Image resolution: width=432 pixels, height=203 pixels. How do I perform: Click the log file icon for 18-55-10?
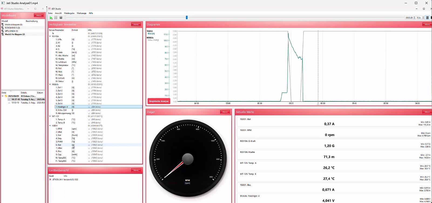[x=9, y=103]
